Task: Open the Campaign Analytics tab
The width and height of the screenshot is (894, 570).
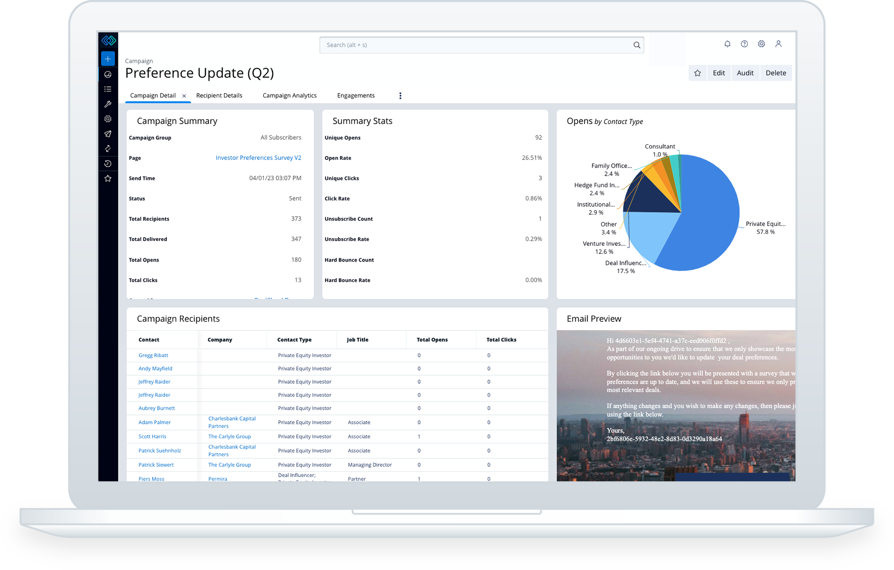Action: [289, 95]
